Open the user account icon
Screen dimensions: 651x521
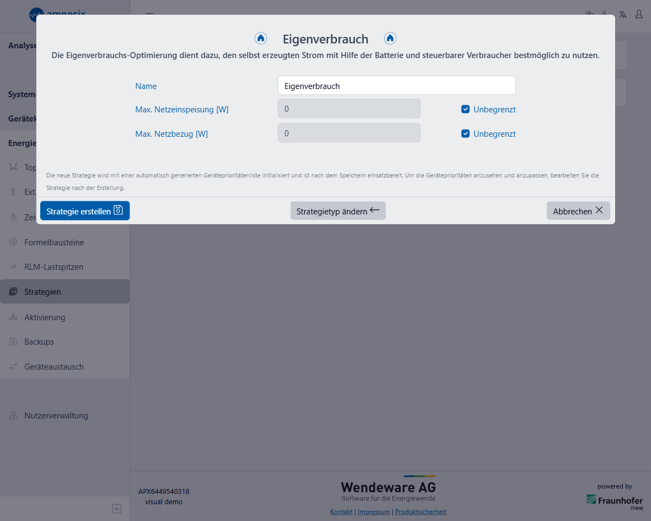pyautogui.click(x=639, y=15)
